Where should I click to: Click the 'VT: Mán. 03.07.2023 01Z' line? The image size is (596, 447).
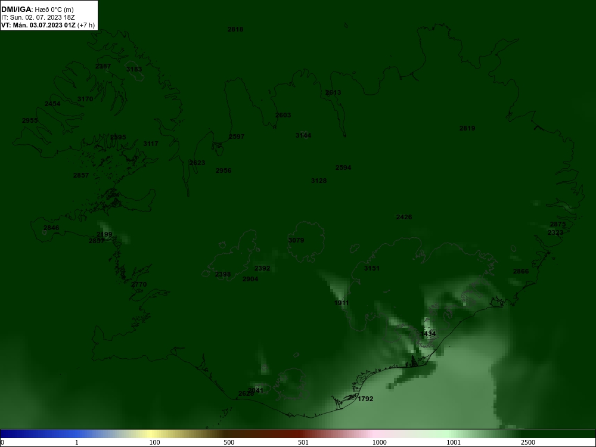pyautogui.click(x=38, y=25)
